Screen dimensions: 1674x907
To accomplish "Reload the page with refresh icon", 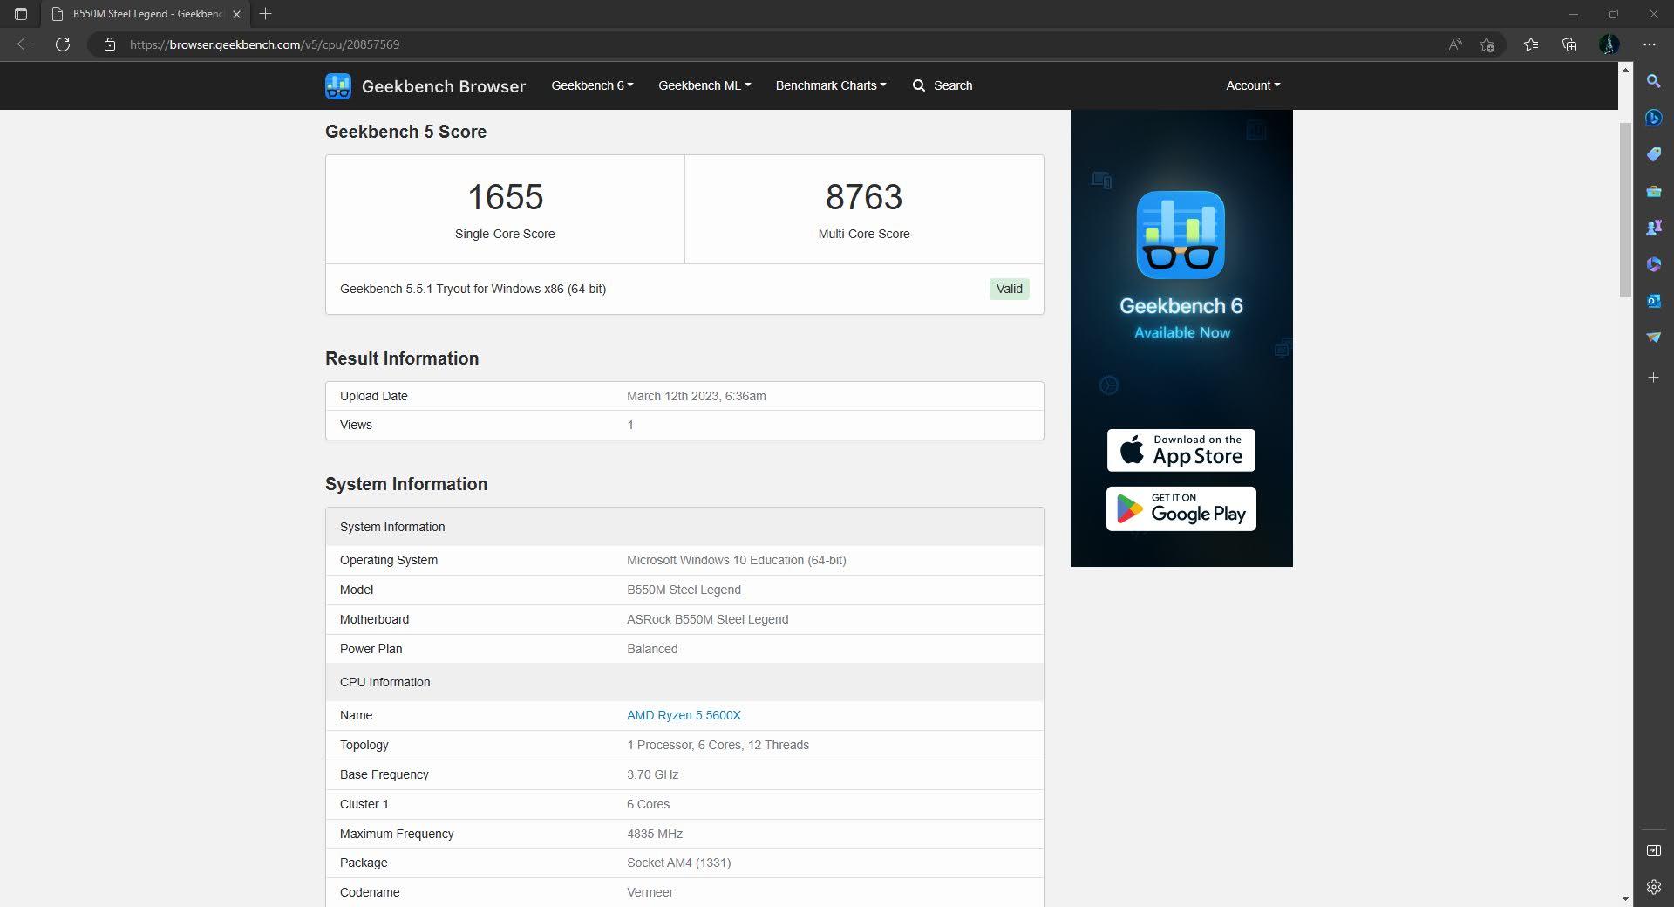I will coord(63,44).
